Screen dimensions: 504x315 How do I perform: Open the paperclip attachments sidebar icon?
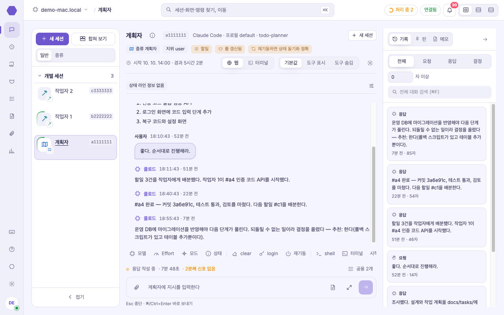[12, 133]
